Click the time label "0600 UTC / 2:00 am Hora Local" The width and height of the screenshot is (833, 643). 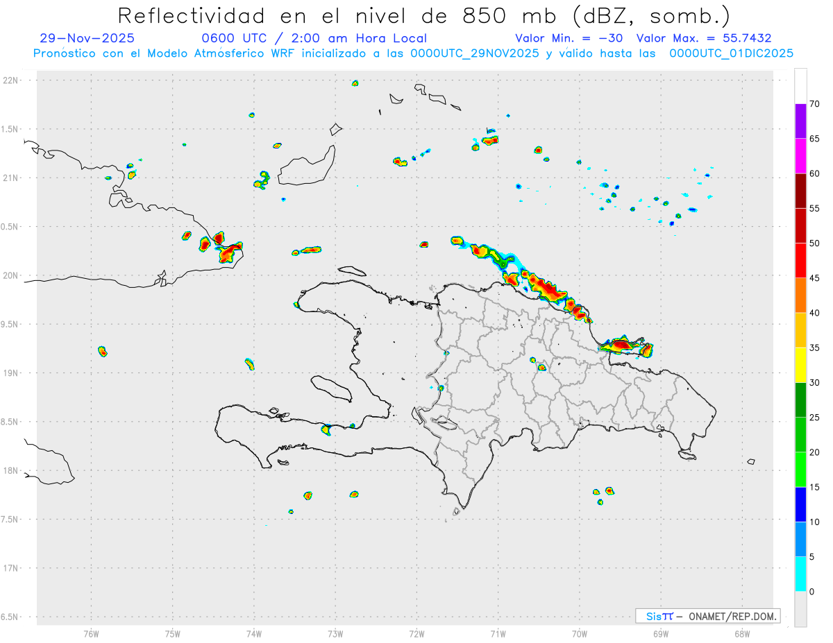pyautogui.click(x=314, y=39)
